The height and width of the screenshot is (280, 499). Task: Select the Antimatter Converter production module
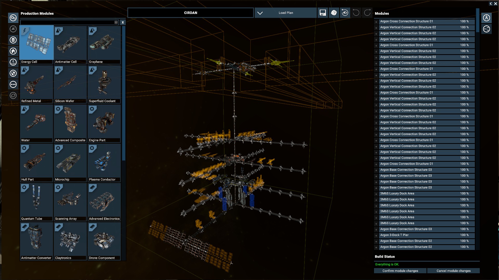(x=36, y=241)
